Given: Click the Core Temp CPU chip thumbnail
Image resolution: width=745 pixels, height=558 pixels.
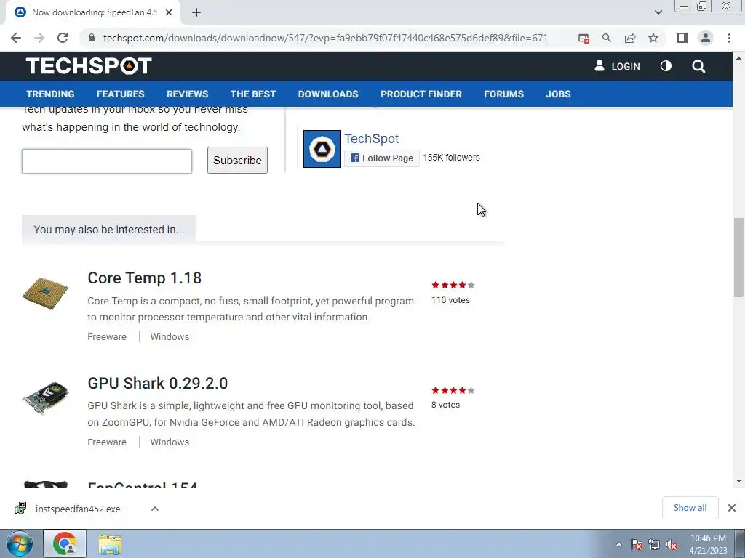Looking at the screenshot, I should [x=45, y=293].
